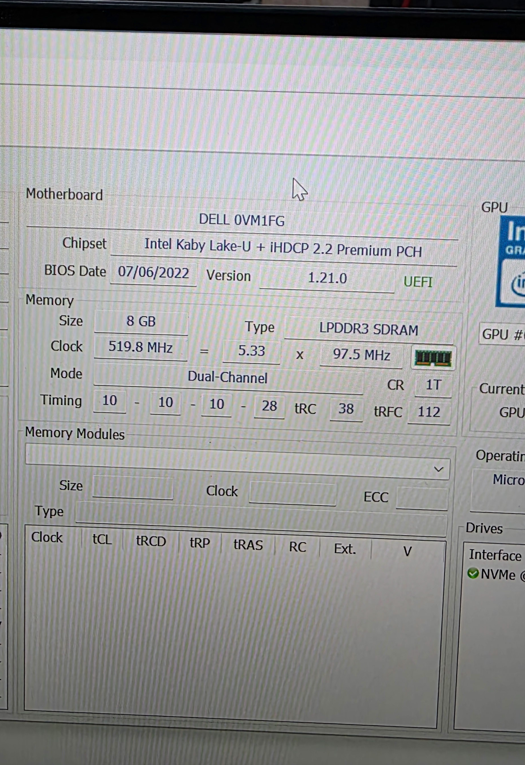Click the Ext. column header

pyautogui.click(x=345, y=549)
